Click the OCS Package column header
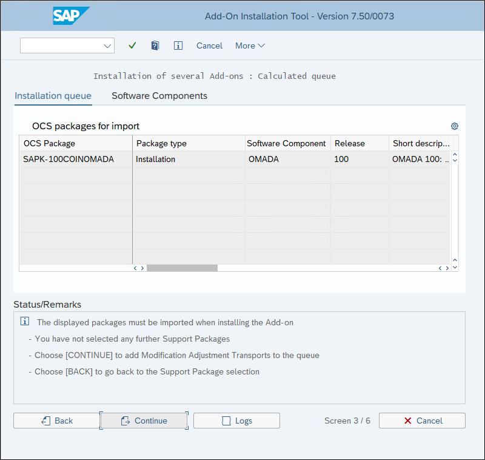485x460 pixels. click(x=76, y=143)
